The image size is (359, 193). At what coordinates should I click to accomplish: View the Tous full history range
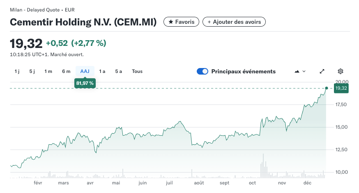click(137, 71)
